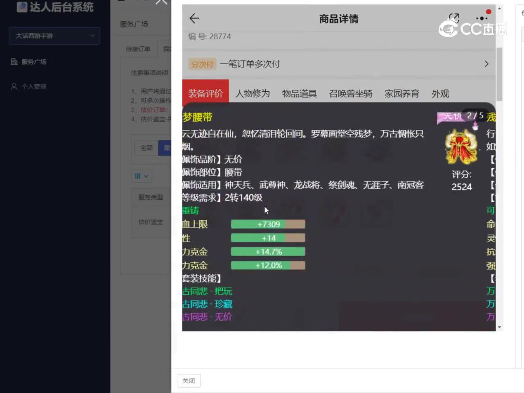Click the 服务广场 sidebar icon
The image size is (524, 393).
point(14,62)
